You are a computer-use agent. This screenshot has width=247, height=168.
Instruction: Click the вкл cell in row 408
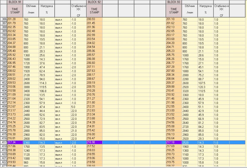click(x=63, y=107)
